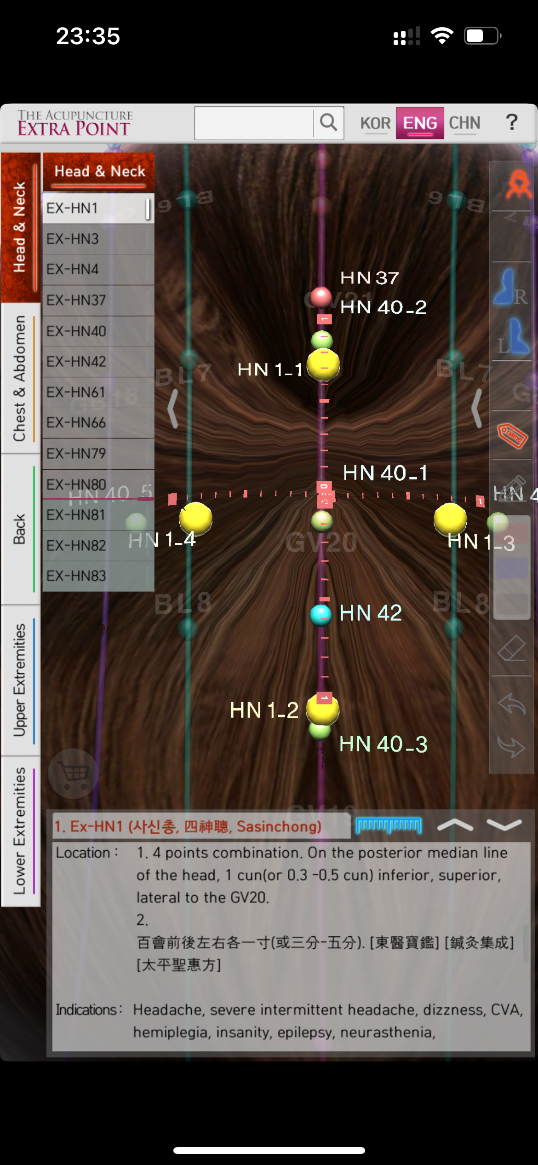Viewport: 538px width, 1165px height.
Task: Select the eraser tool
Action: tap(511, 649)
